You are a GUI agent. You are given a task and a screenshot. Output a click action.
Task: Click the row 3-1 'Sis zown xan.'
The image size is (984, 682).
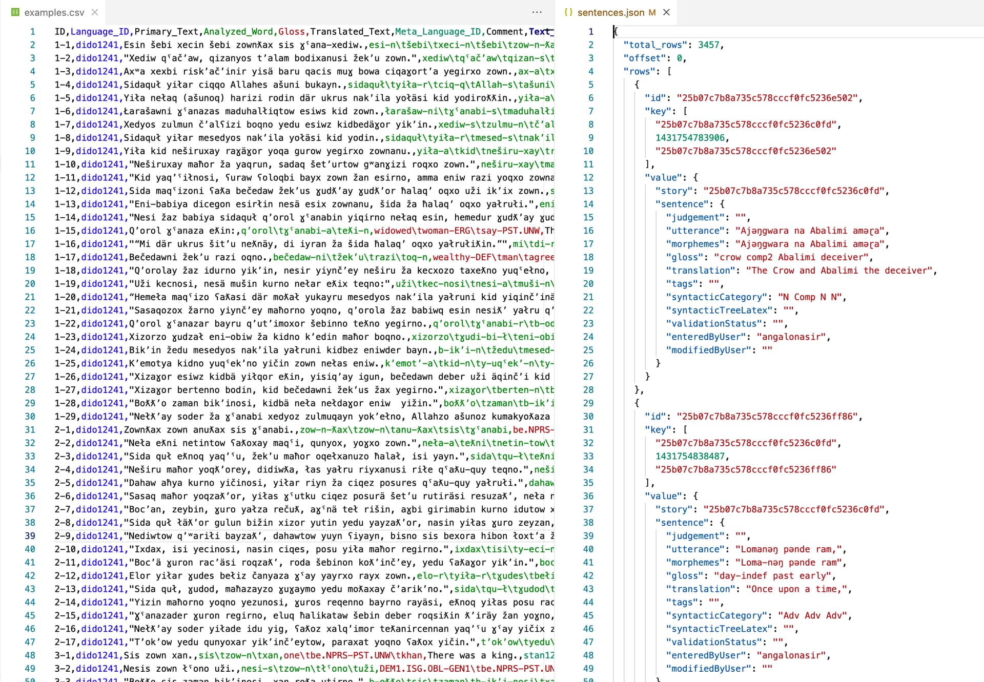[x=304, y=655]
